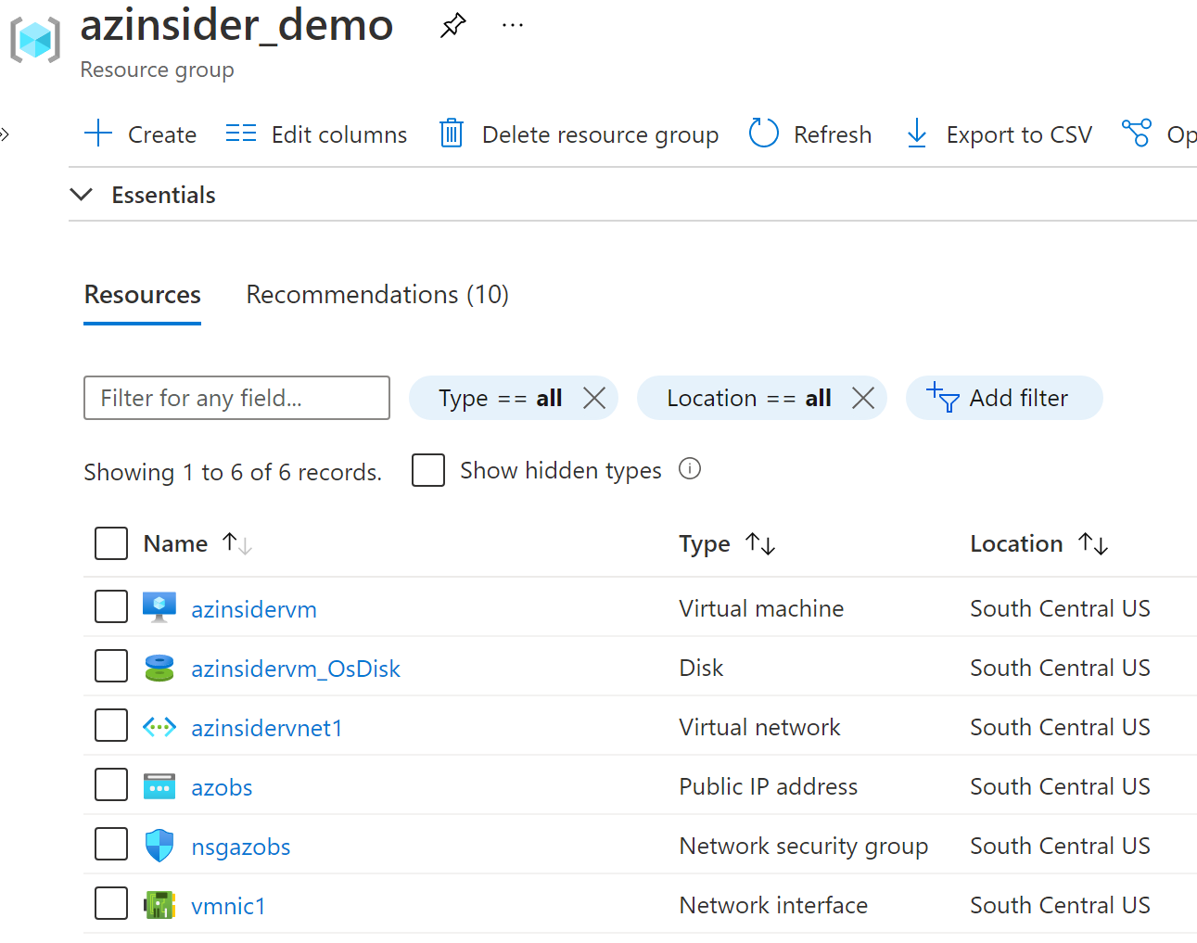Click South Central US in the vmnic1 row

tap(1060, 905)
